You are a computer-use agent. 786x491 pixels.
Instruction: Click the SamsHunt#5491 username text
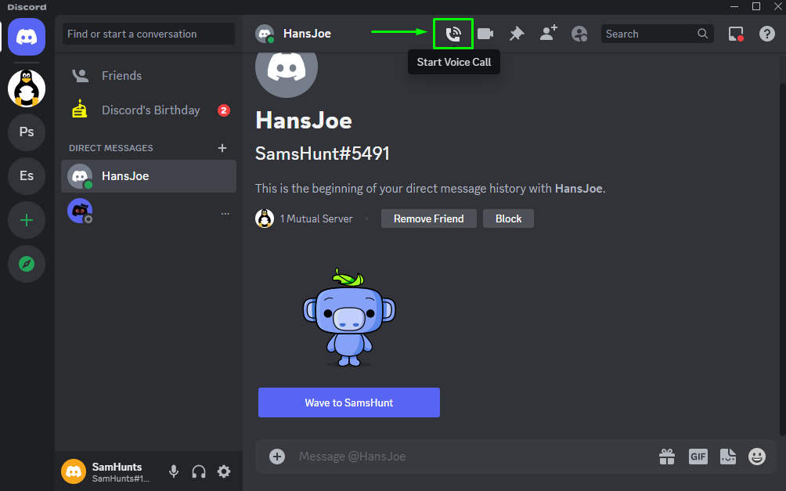tap(323, 153)
